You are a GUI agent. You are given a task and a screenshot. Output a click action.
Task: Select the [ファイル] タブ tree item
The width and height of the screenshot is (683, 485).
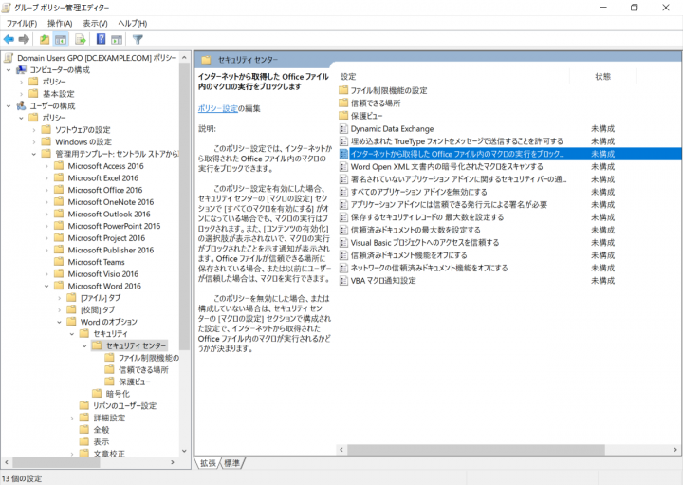[x=101, y=298]
